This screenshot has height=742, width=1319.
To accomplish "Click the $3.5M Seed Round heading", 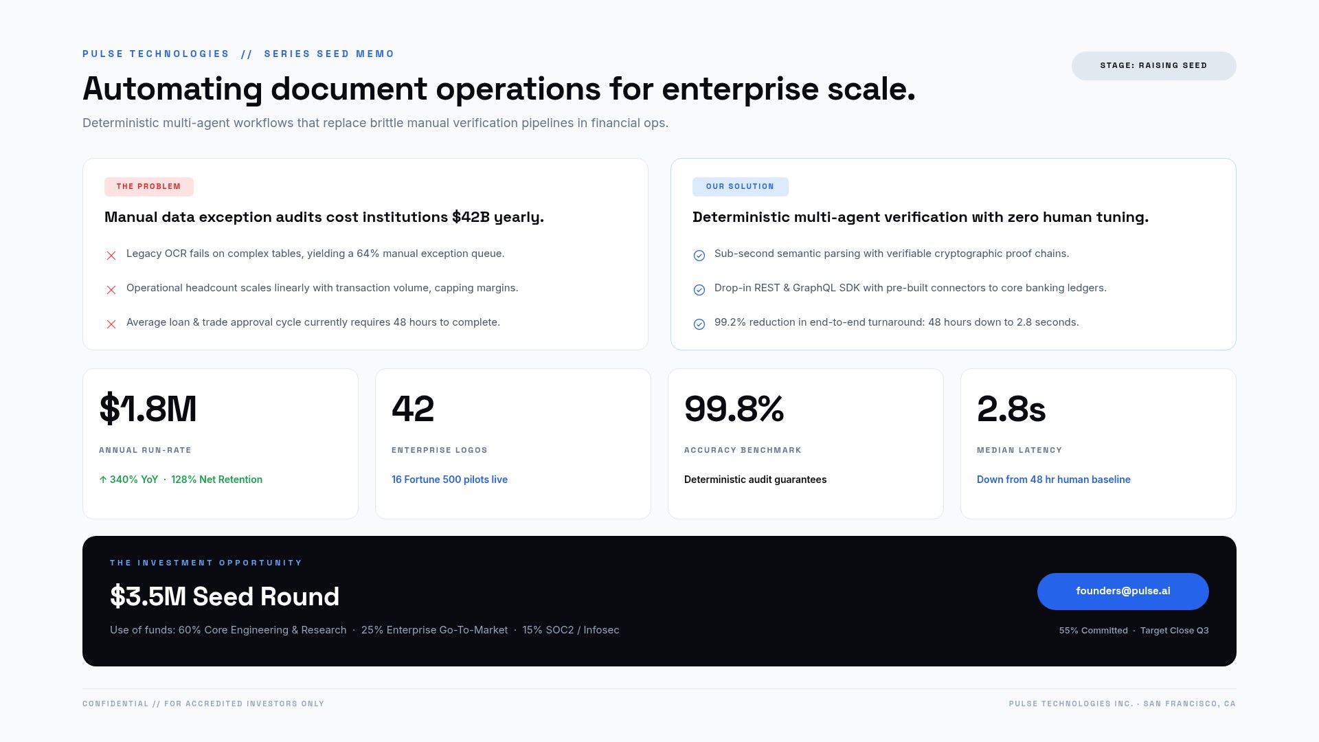I will (225, 596).
